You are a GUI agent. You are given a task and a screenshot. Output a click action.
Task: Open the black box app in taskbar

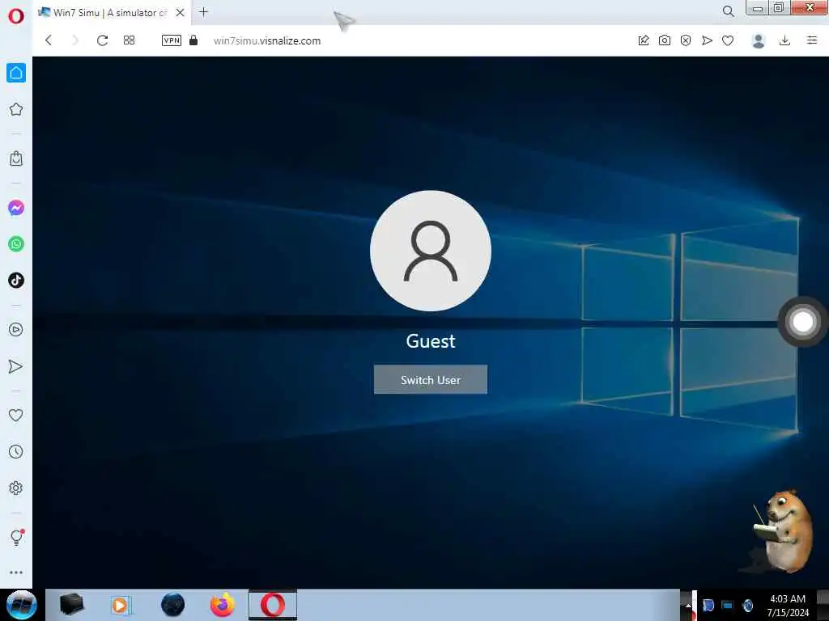(x=71, y=605)
